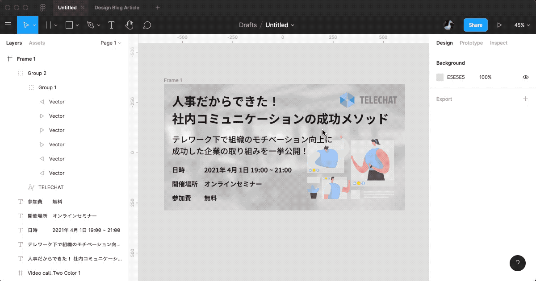Image resolution: width=536 pixels, height=281 pixels.
Task: Toggle visibility of the Background fill
Action: tap(526, 77)
